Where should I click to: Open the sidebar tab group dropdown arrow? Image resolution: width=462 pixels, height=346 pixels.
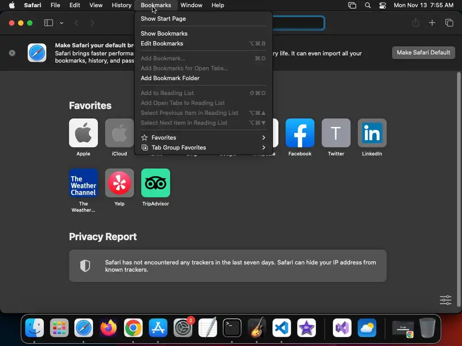click(61, 23)
